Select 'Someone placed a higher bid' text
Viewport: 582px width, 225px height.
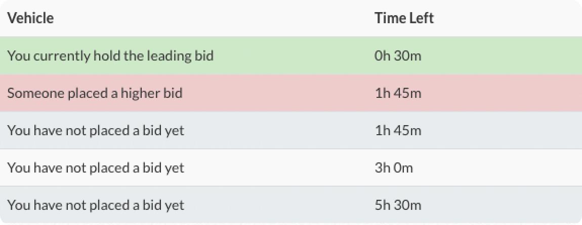point(95,93)
